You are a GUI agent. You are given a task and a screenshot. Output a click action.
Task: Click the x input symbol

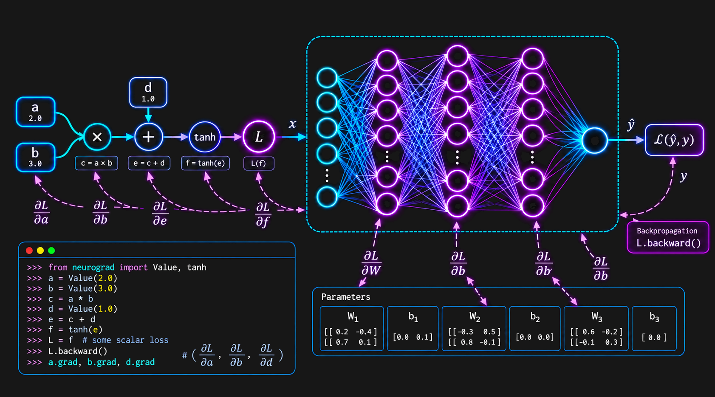(x=292, y=124)
